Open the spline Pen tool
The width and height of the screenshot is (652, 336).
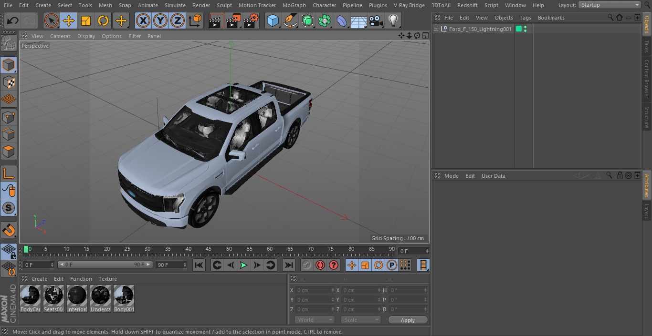pos(290,20)
